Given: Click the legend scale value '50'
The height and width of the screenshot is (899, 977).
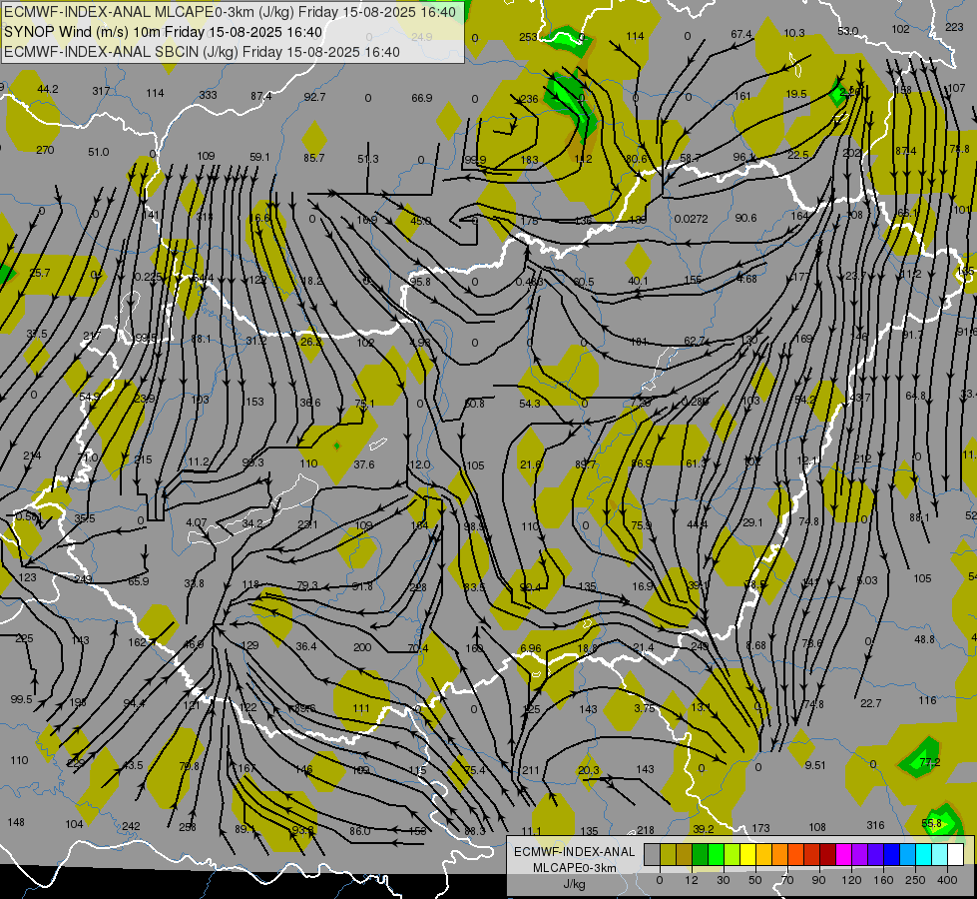Looking at the screenshot, I should (x=754, y=880).
